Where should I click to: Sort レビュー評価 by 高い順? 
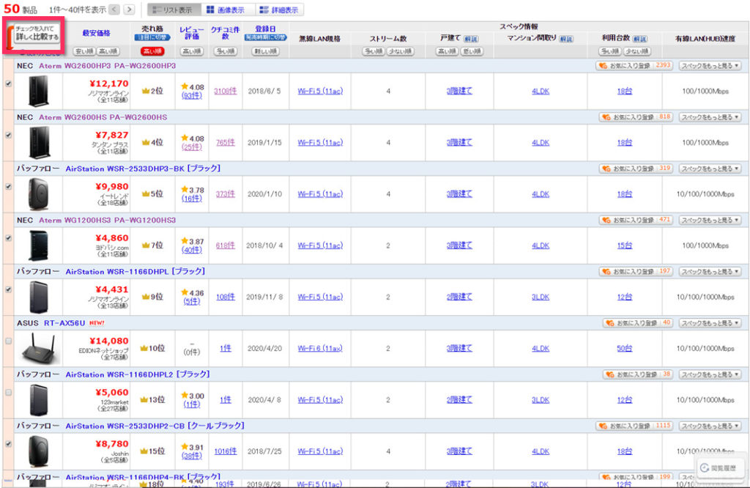192,51
